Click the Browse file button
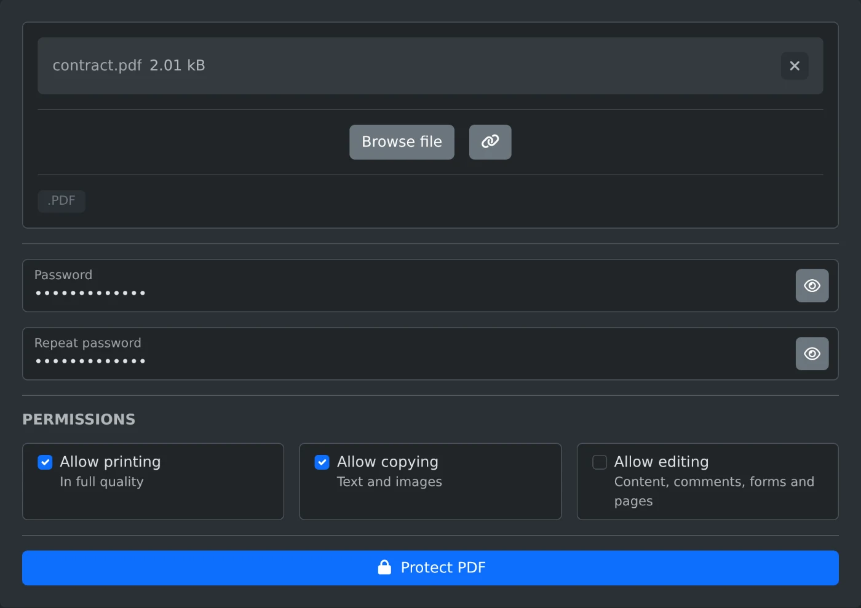 coord(402,142)
